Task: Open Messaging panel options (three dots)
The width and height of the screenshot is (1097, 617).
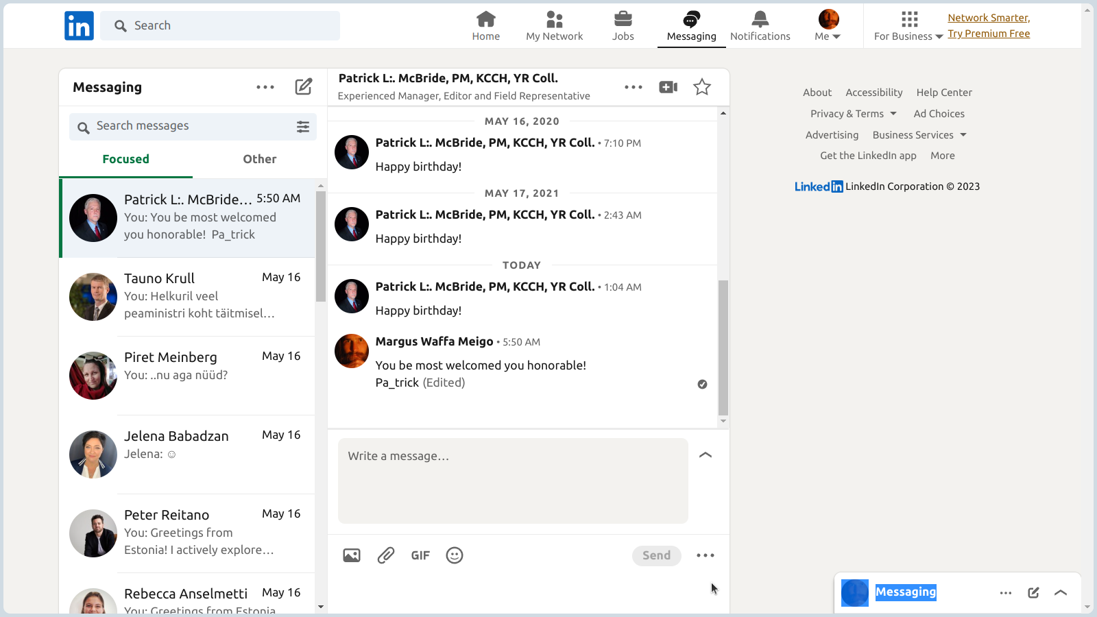Action: (265, 87)
